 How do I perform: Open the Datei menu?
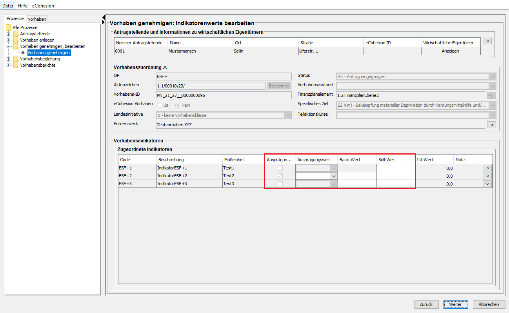[x=7, y=6]
